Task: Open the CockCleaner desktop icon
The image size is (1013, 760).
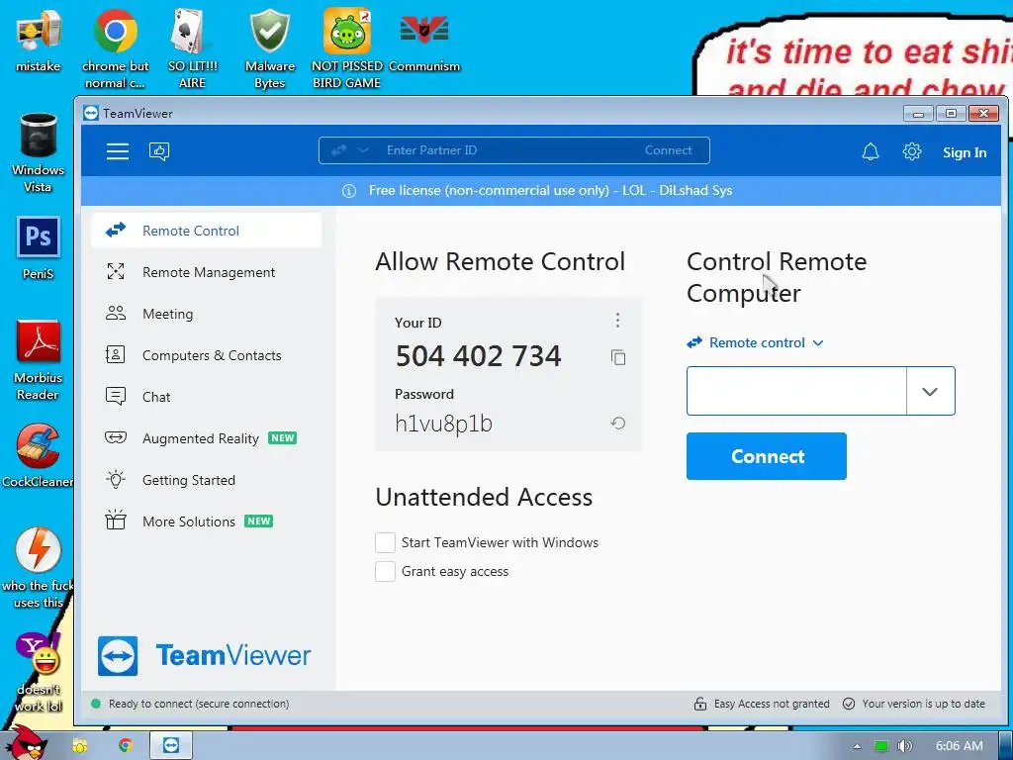Action: tap(38, 455)
